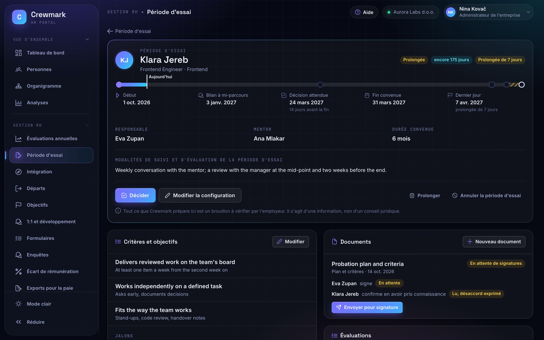
Task: Collapse the Gestion RH section
Action: click(x=51, y=125)
